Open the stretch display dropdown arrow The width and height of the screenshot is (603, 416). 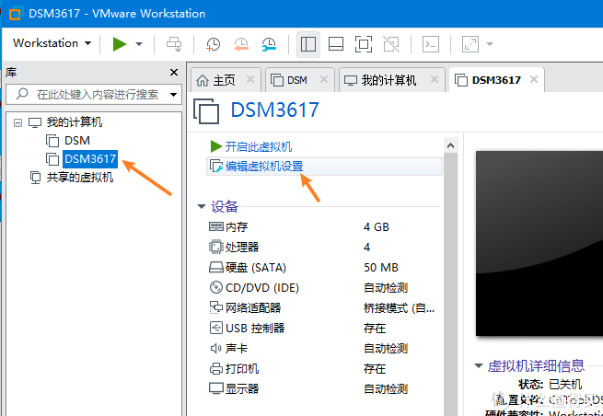(x=490, y=44)
